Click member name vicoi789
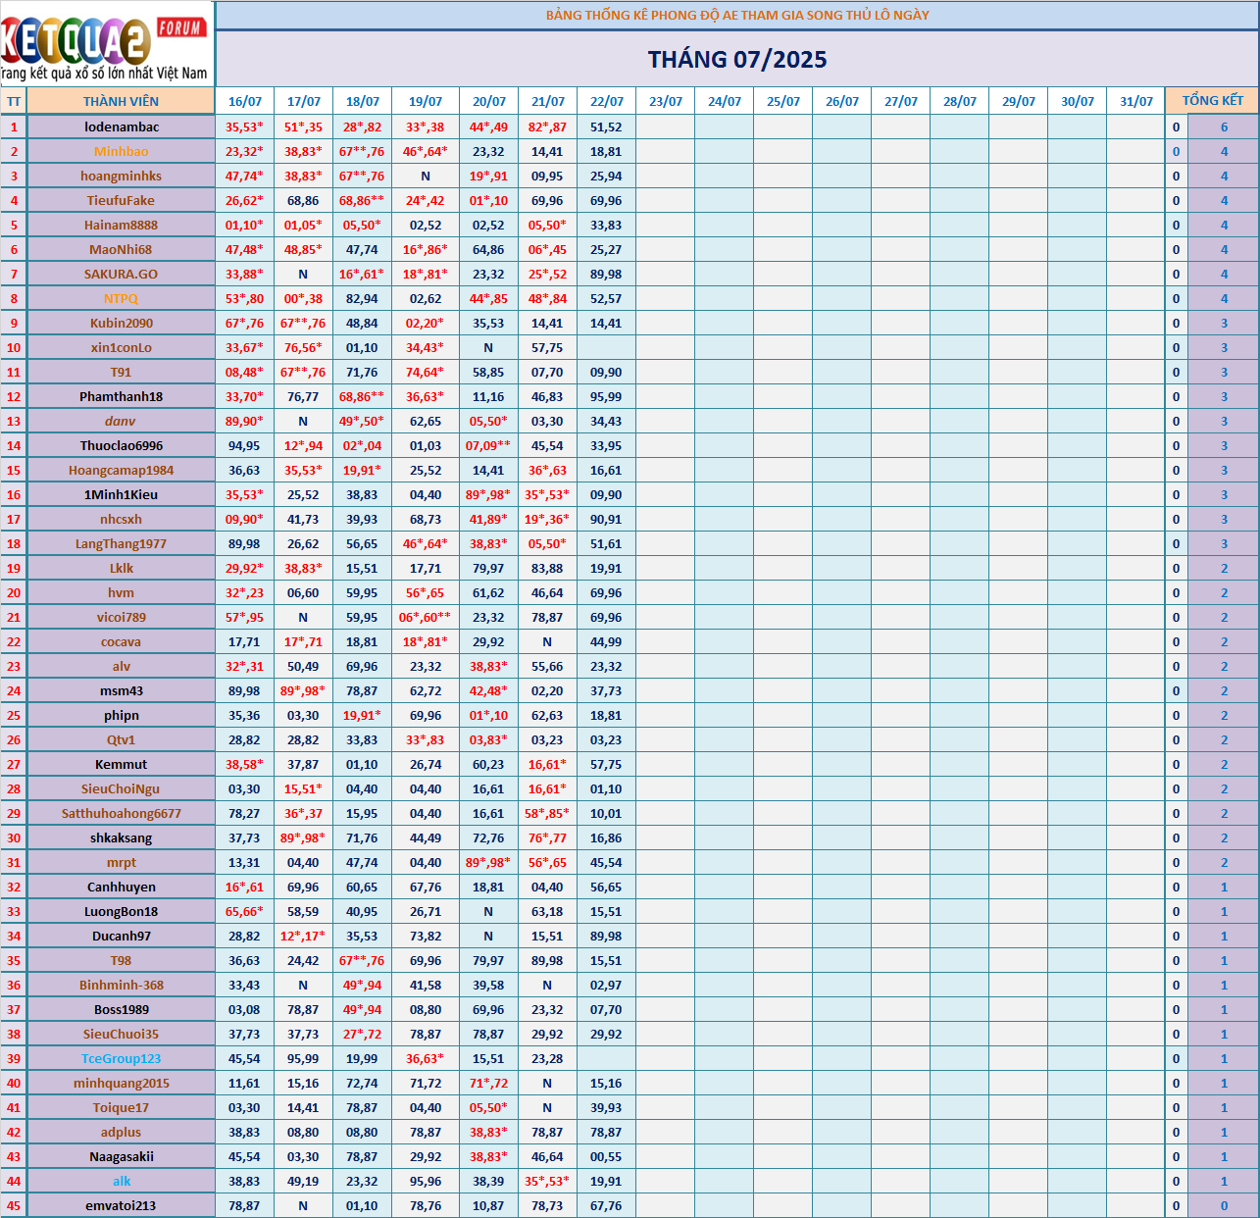This screenshot has height=1218, width=1260. coord(122,617)
